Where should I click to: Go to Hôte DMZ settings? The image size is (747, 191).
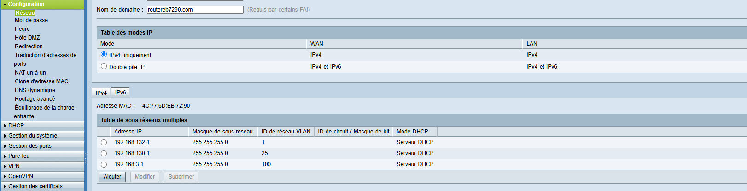coord(27,38)
